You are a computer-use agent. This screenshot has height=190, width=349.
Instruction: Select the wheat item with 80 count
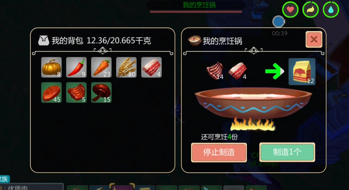coord(126,67)
